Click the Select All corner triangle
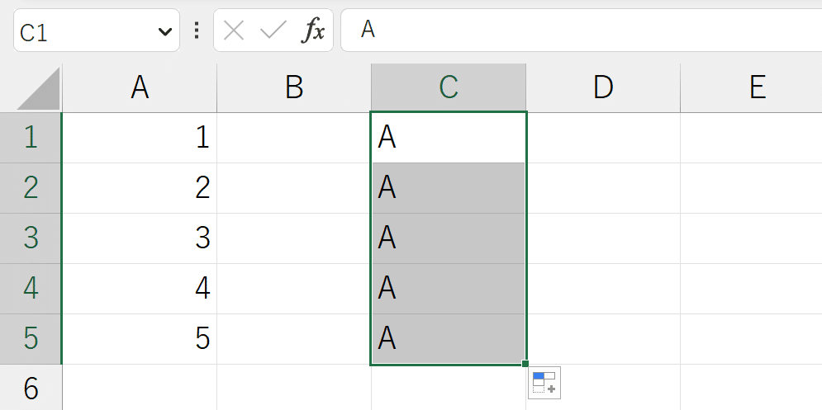Viewport: 822px width, 410px height. tap(39, 88)
